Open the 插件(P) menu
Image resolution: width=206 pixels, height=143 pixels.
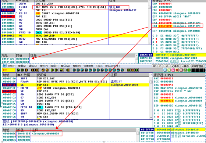[44, 66]
